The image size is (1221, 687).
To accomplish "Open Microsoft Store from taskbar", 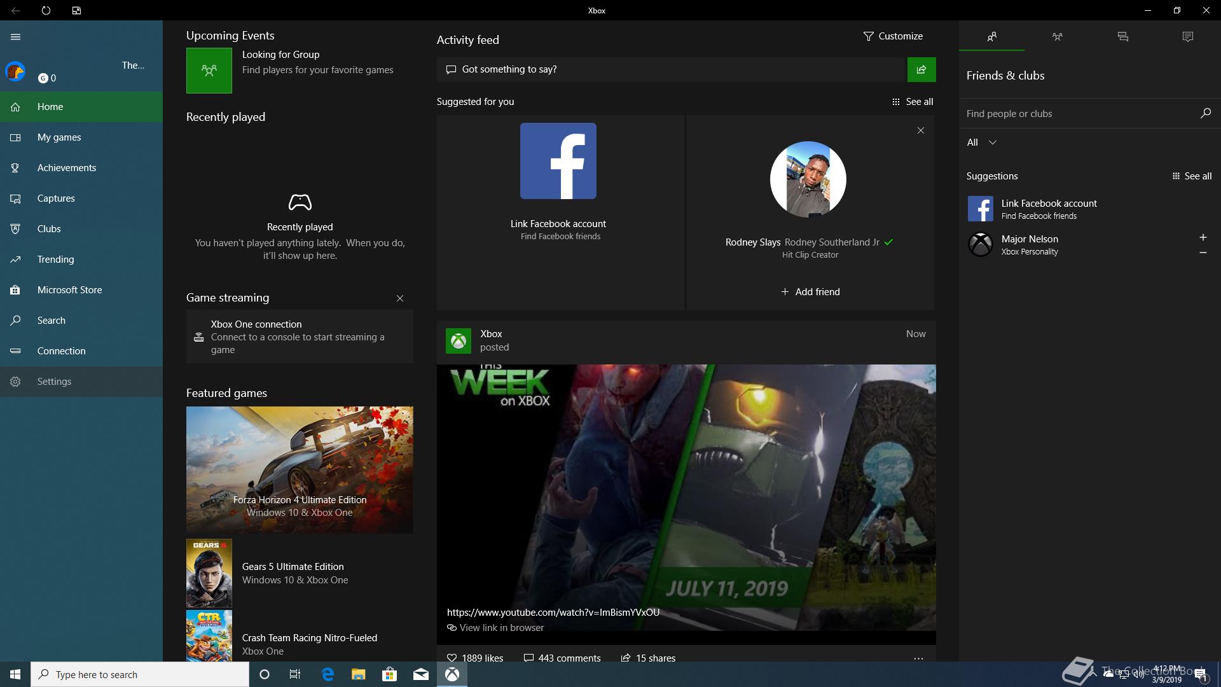I will [389, 674].
